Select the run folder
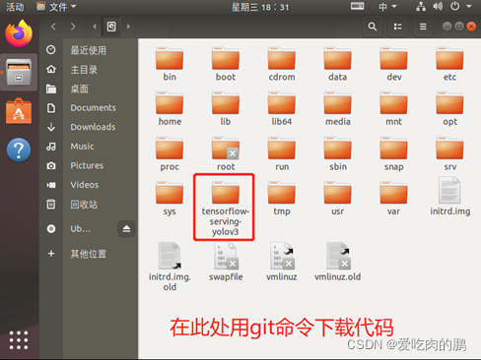Image resolution: width=481 pixels, height=360 pixels. pyautogui.click(x=282, y=153)
